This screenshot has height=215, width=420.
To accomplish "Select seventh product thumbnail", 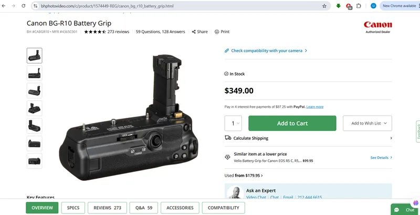I will pyautogui.click(x=34, y=161).
